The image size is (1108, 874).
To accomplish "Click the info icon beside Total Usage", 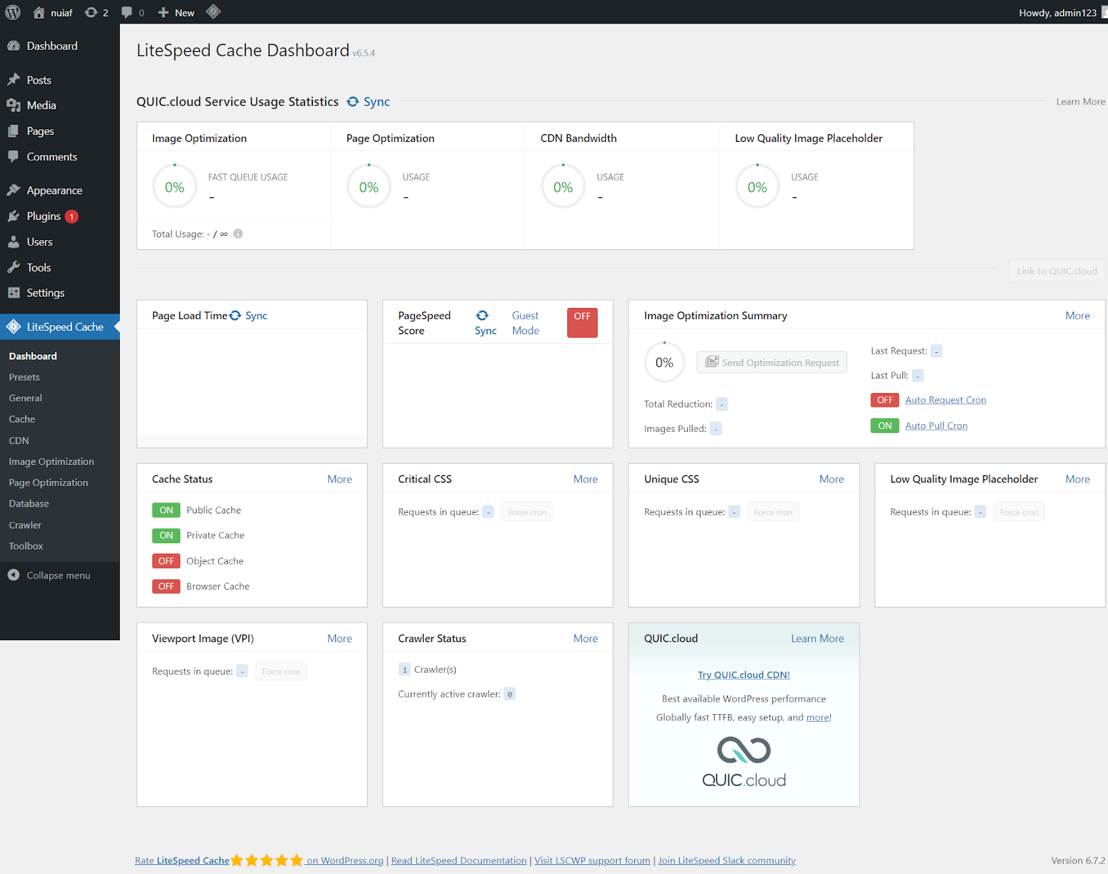I will [x=238, y=234].
